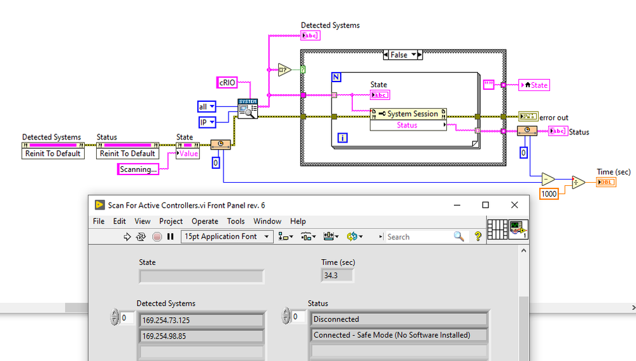Open the Reorder objects tool
The height and width of the screenshot is (361, 636).
pyautogui.click(x=355, y=236)
